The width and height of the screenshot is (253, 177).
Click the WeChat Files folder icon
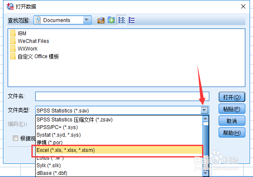click(x=13, y=41)
